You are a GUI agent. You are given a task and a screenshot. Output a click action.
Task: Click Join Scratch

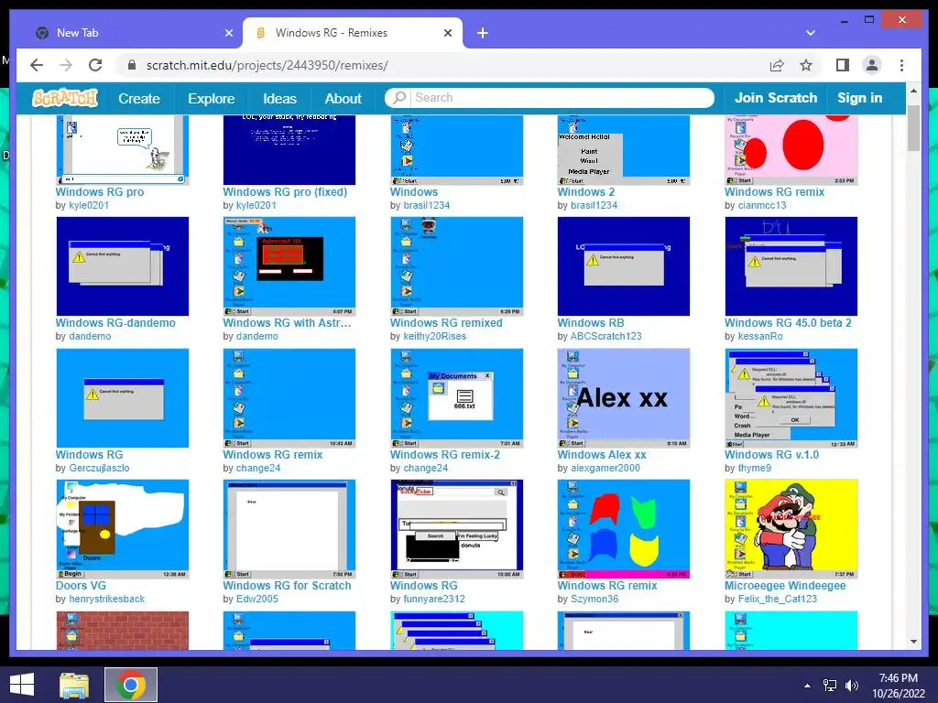click(775, 98)
